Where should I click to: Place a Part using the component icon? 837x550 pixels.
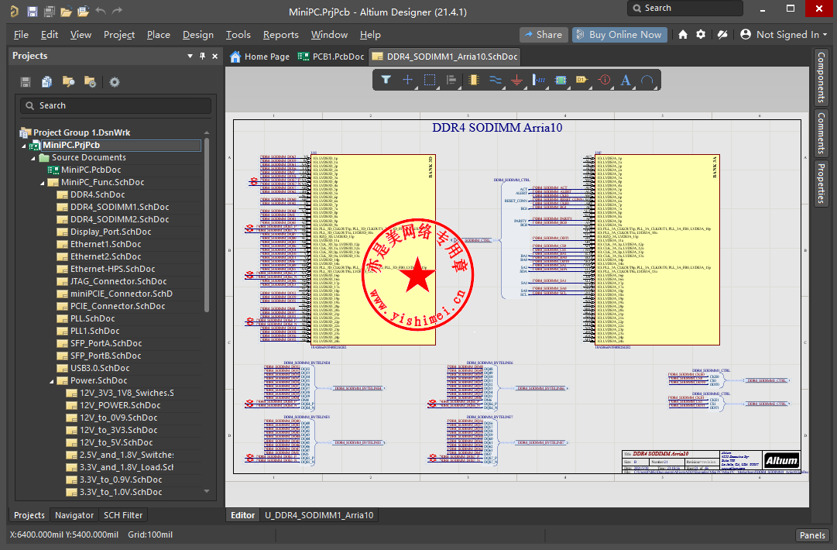(474, 80)
